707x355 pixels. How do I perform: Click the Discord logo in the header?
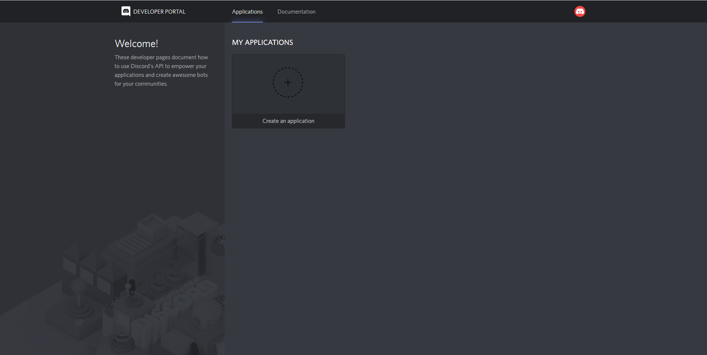[x=126, y=11]
